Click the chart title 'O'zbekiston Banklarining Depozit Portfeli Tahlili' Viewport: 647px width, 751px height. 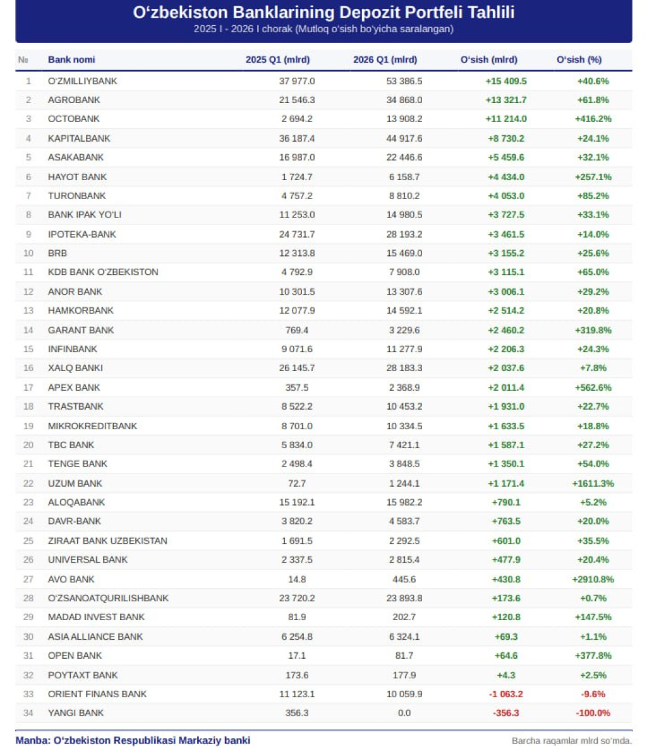[x=323, y=13]
